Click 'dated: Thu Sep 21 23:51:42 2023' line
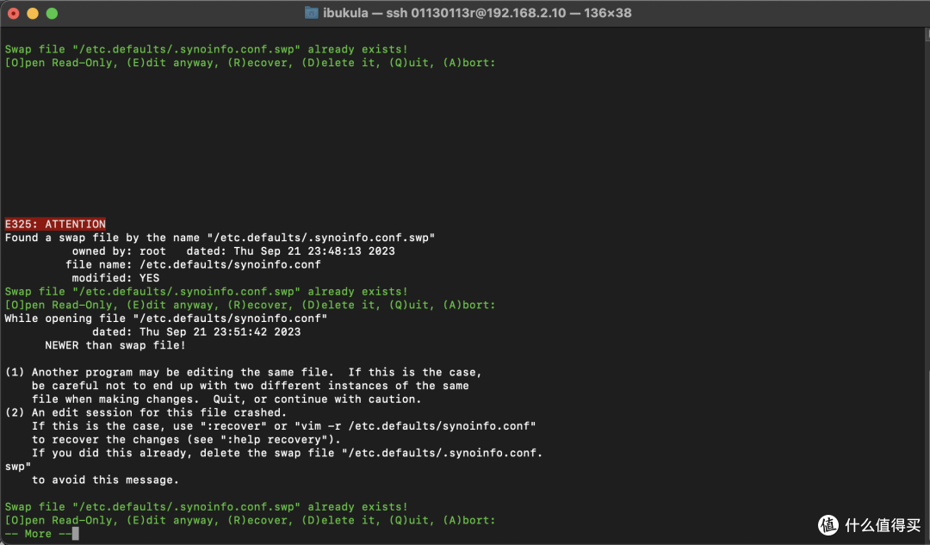 [x=196, y=331]
